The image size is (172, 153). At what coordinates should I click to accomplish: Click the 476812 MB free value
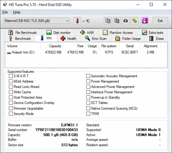(75, 52)
